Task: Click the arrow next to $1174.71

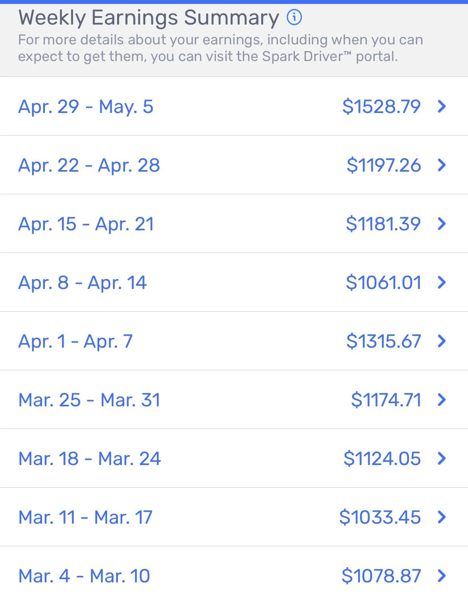Action: coord(441,400)
